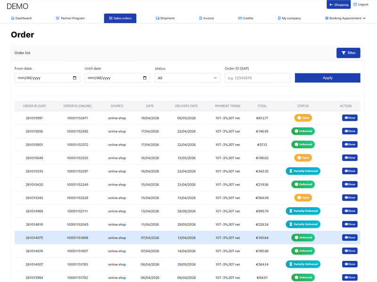The width and height of the screenshot is (377, 282).
Task: Switch to the Sales orders tab
Action: 120,18
